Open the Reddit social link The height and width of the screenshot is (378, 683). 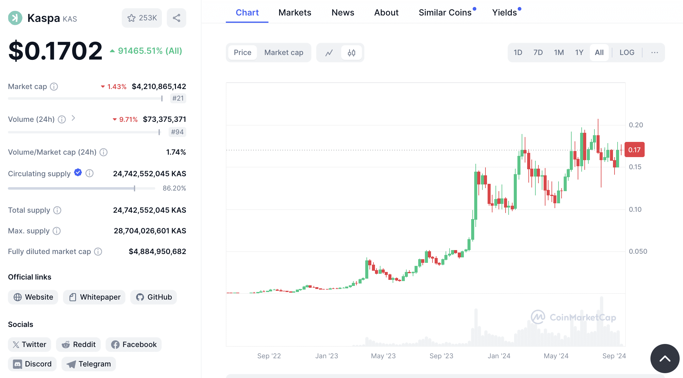point(79,345)
